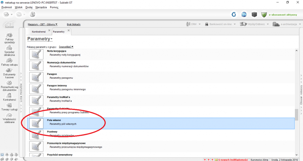Click the forward navigation arrow icon
The height and width of the screenshot is (161, 303).
[19, 14]
